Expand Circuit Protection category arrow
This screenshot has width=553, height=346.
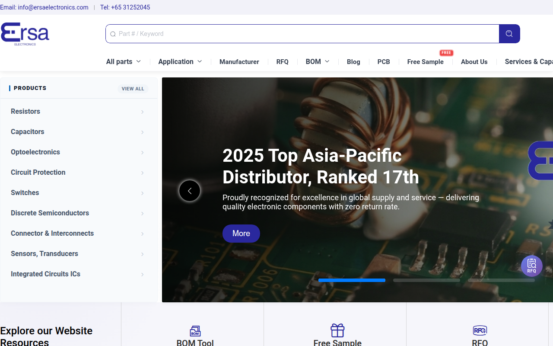(142, 173)
